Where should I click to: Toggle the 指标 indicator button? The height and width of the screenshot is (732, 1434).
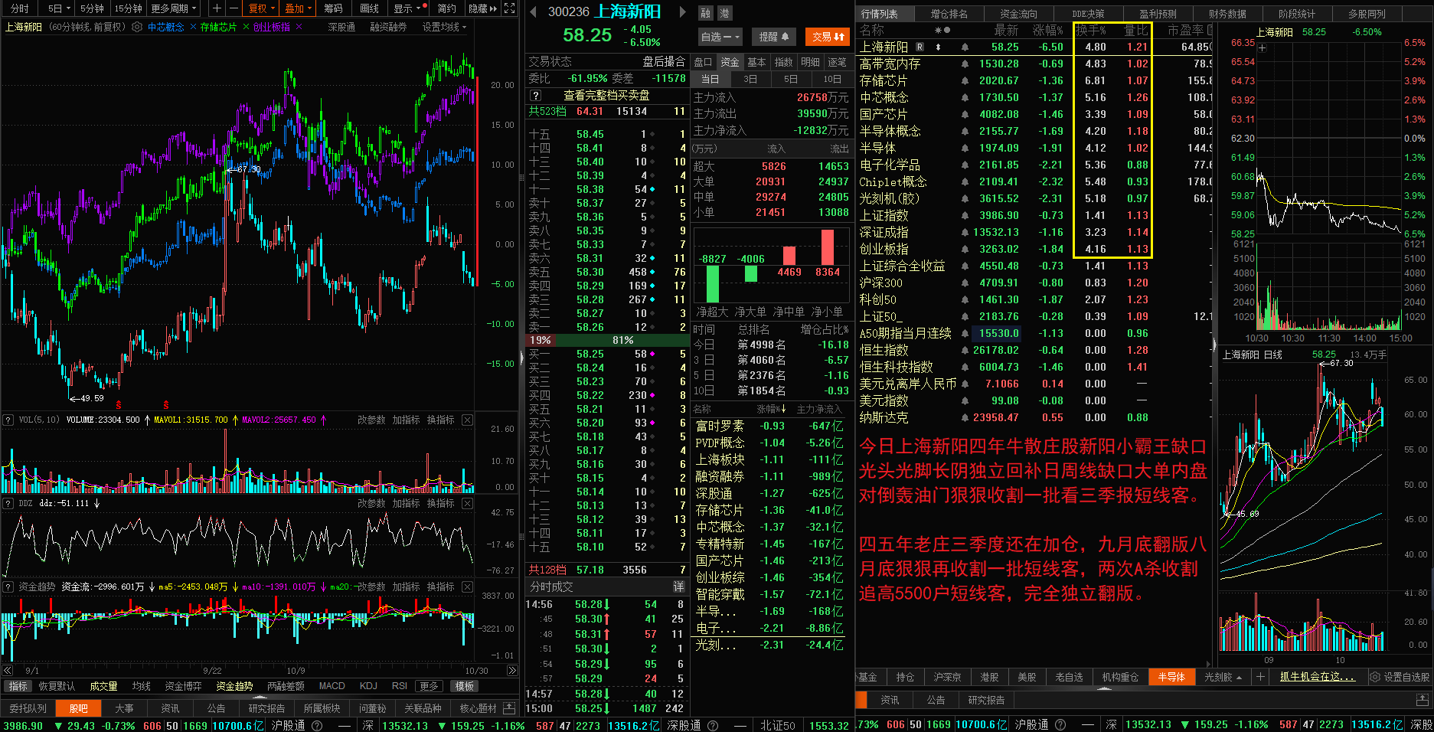click(18, 686)
